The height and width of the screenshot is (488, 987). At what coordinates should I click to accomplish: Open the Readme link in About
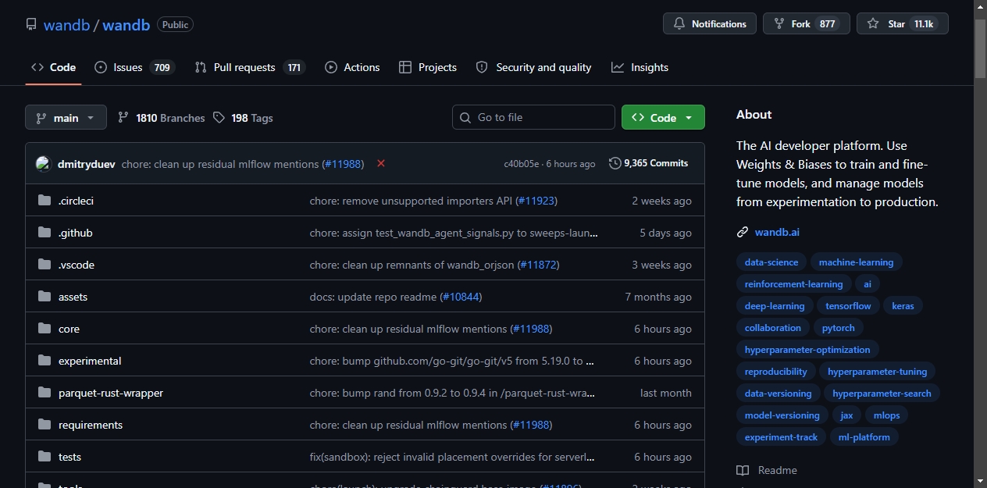click(767, 470)
